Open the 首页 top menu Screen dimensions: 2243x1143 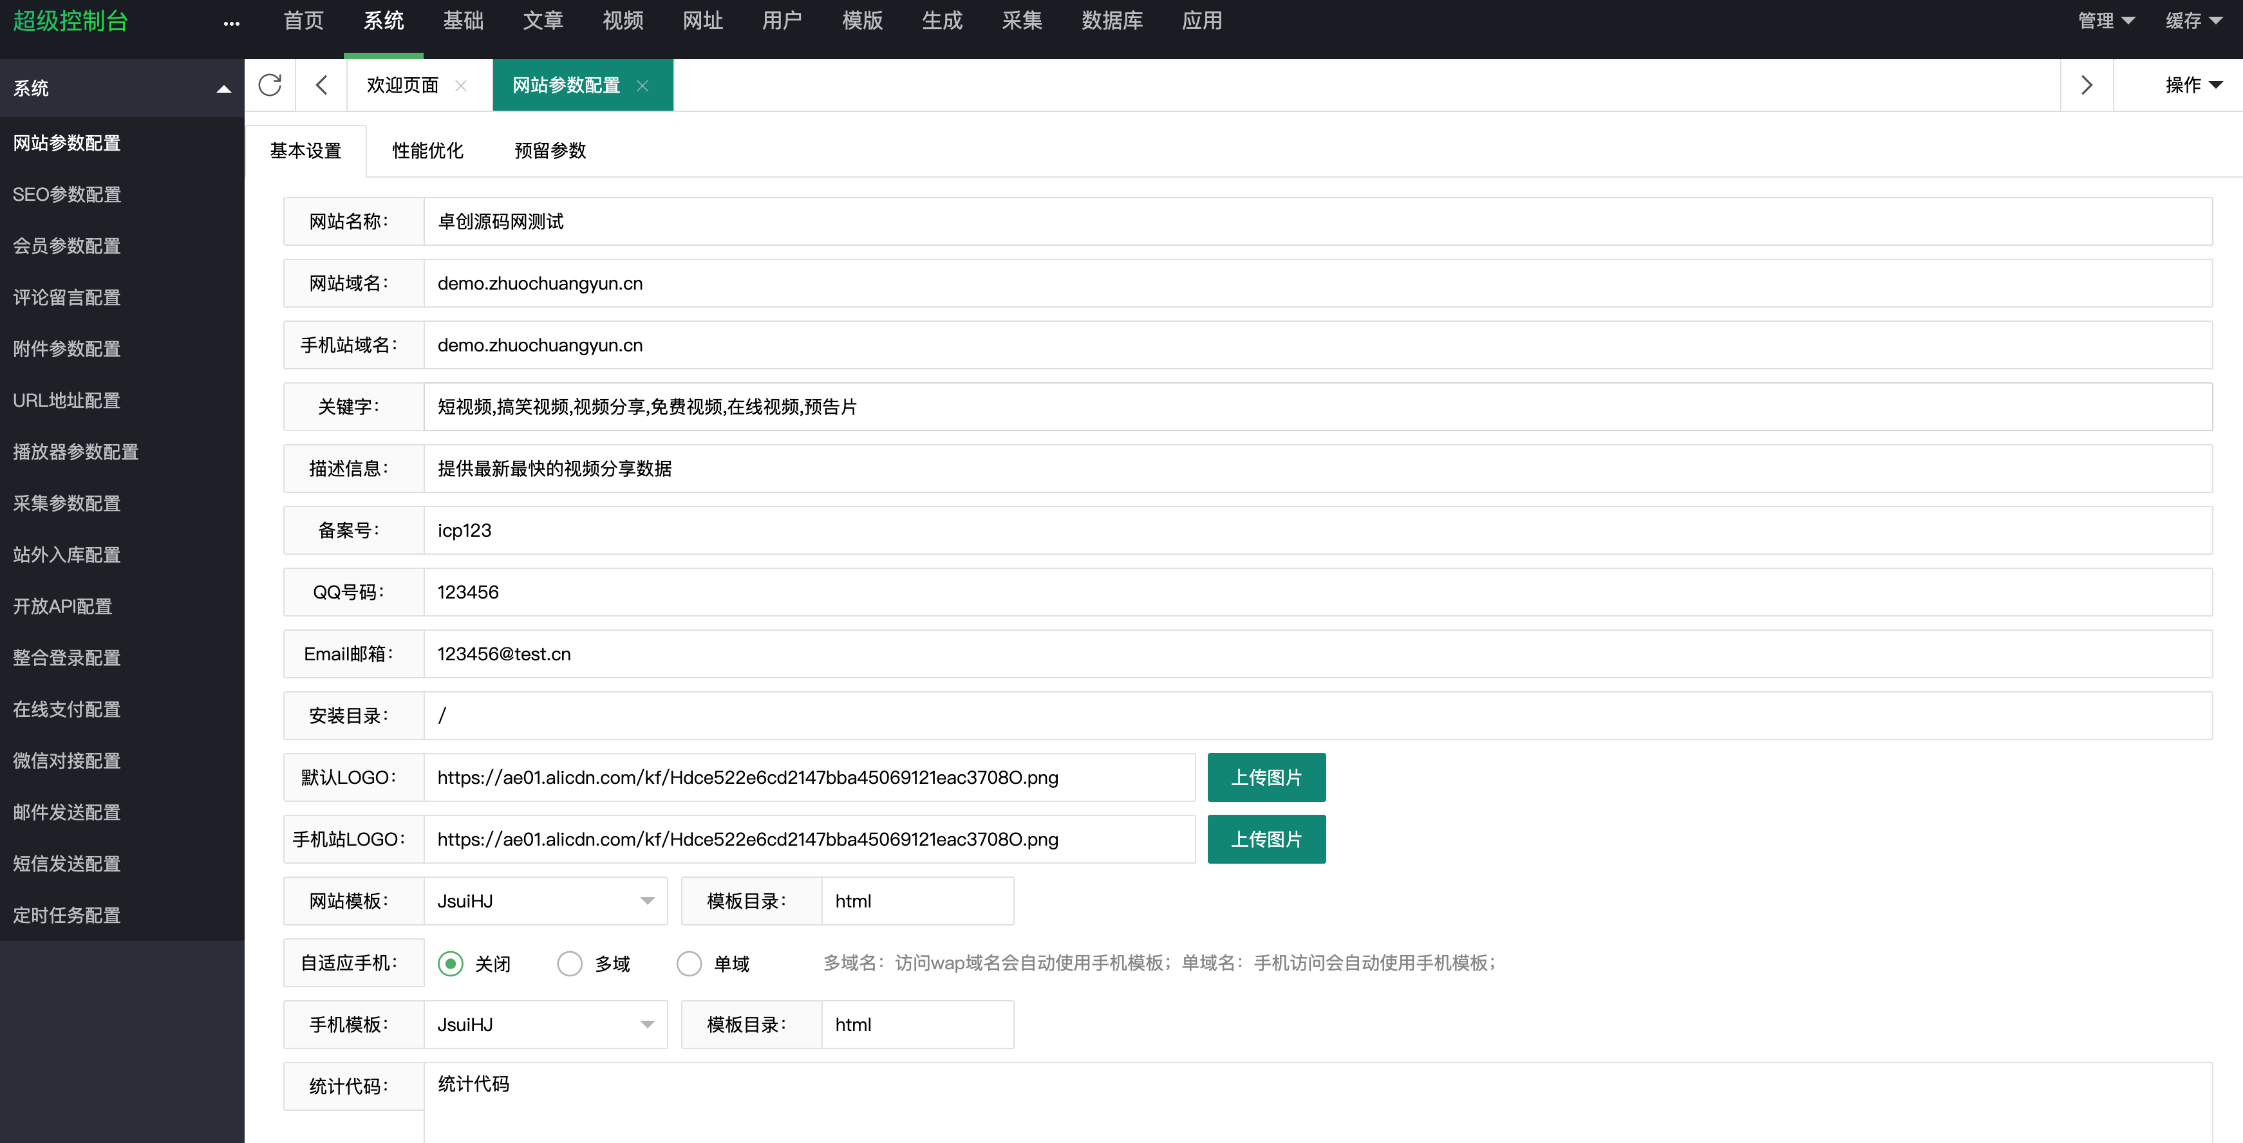tap(304, 21)
